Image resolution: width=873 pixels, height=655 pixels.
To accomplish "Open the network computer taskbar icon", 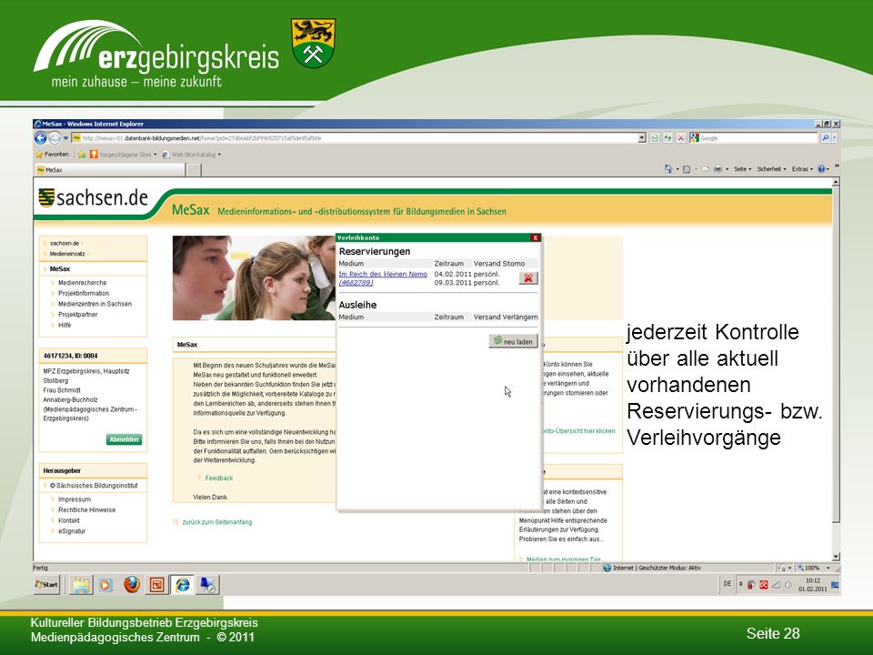I will [x=208, y=585].
